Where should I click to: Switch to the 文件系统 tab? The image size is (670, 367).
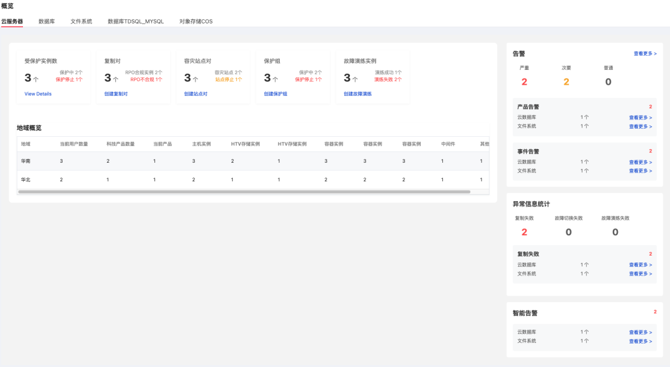point(81,21)
